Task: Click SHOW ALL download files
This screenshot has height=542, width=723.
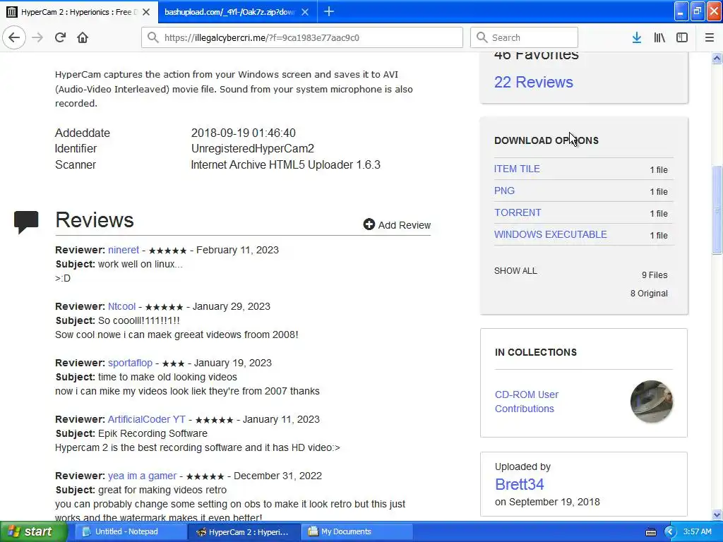Action: click(515, 270)
